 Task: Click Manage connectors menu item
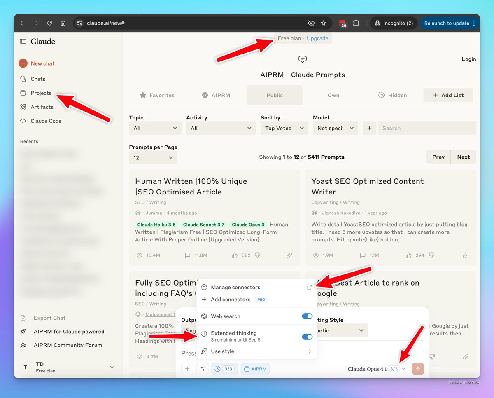[256, 287]
